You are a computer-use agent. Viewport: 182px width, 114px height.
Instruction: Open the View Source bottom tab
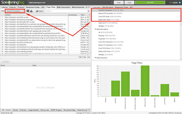(x=82, y=110)
